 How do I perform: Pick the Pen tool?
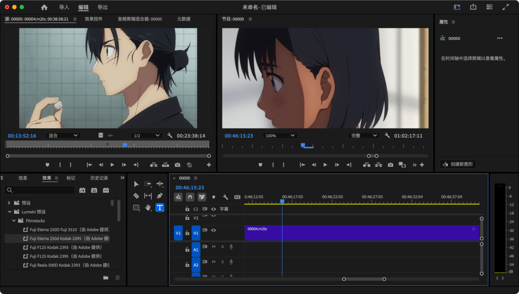(160, 196)
